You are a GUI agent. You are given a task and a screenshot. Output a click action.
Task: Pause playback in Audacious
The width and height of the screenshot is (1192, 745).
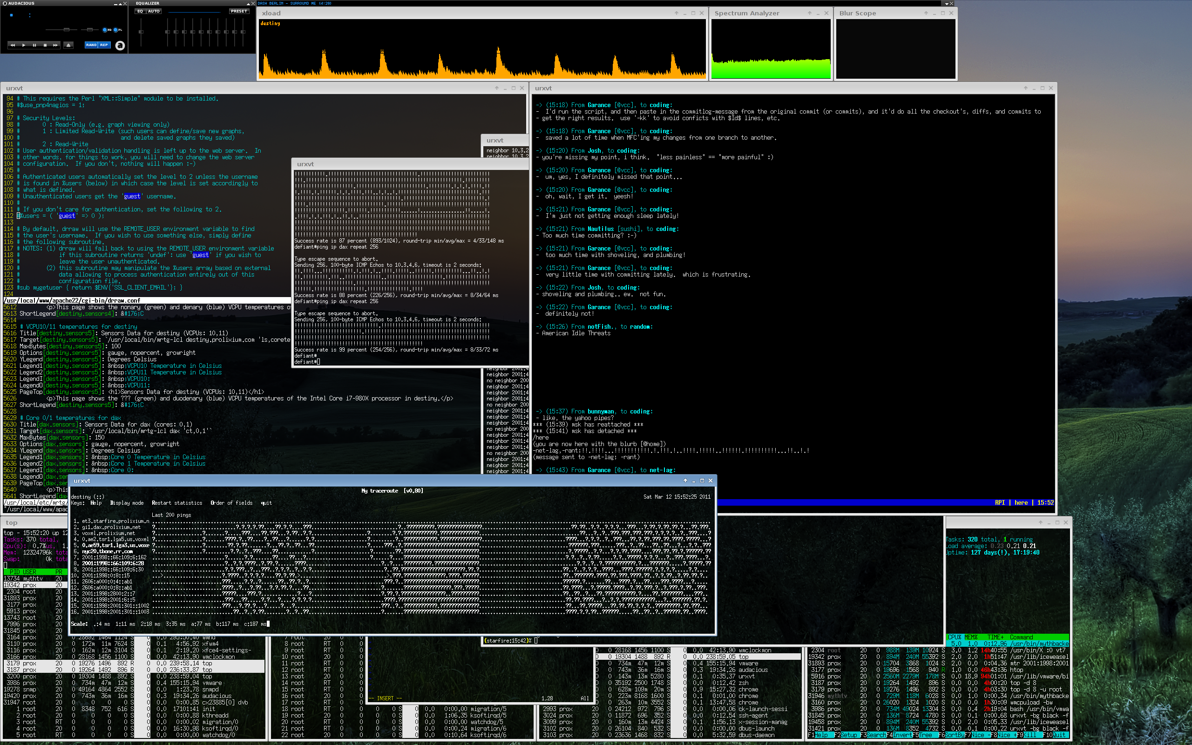pyautogui.click(x=34, y=45)
